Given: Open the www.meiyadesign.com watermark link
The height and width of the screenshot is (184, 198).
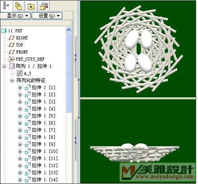Looking at the screenshot, I should coord(165,177).
